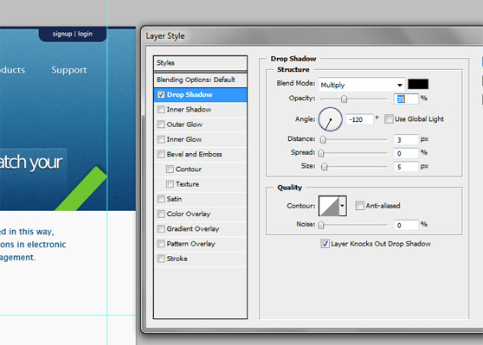Enable the Color Overlay checkbox
483x345 pixels.
pyautogui.click(x=161, y=214)
